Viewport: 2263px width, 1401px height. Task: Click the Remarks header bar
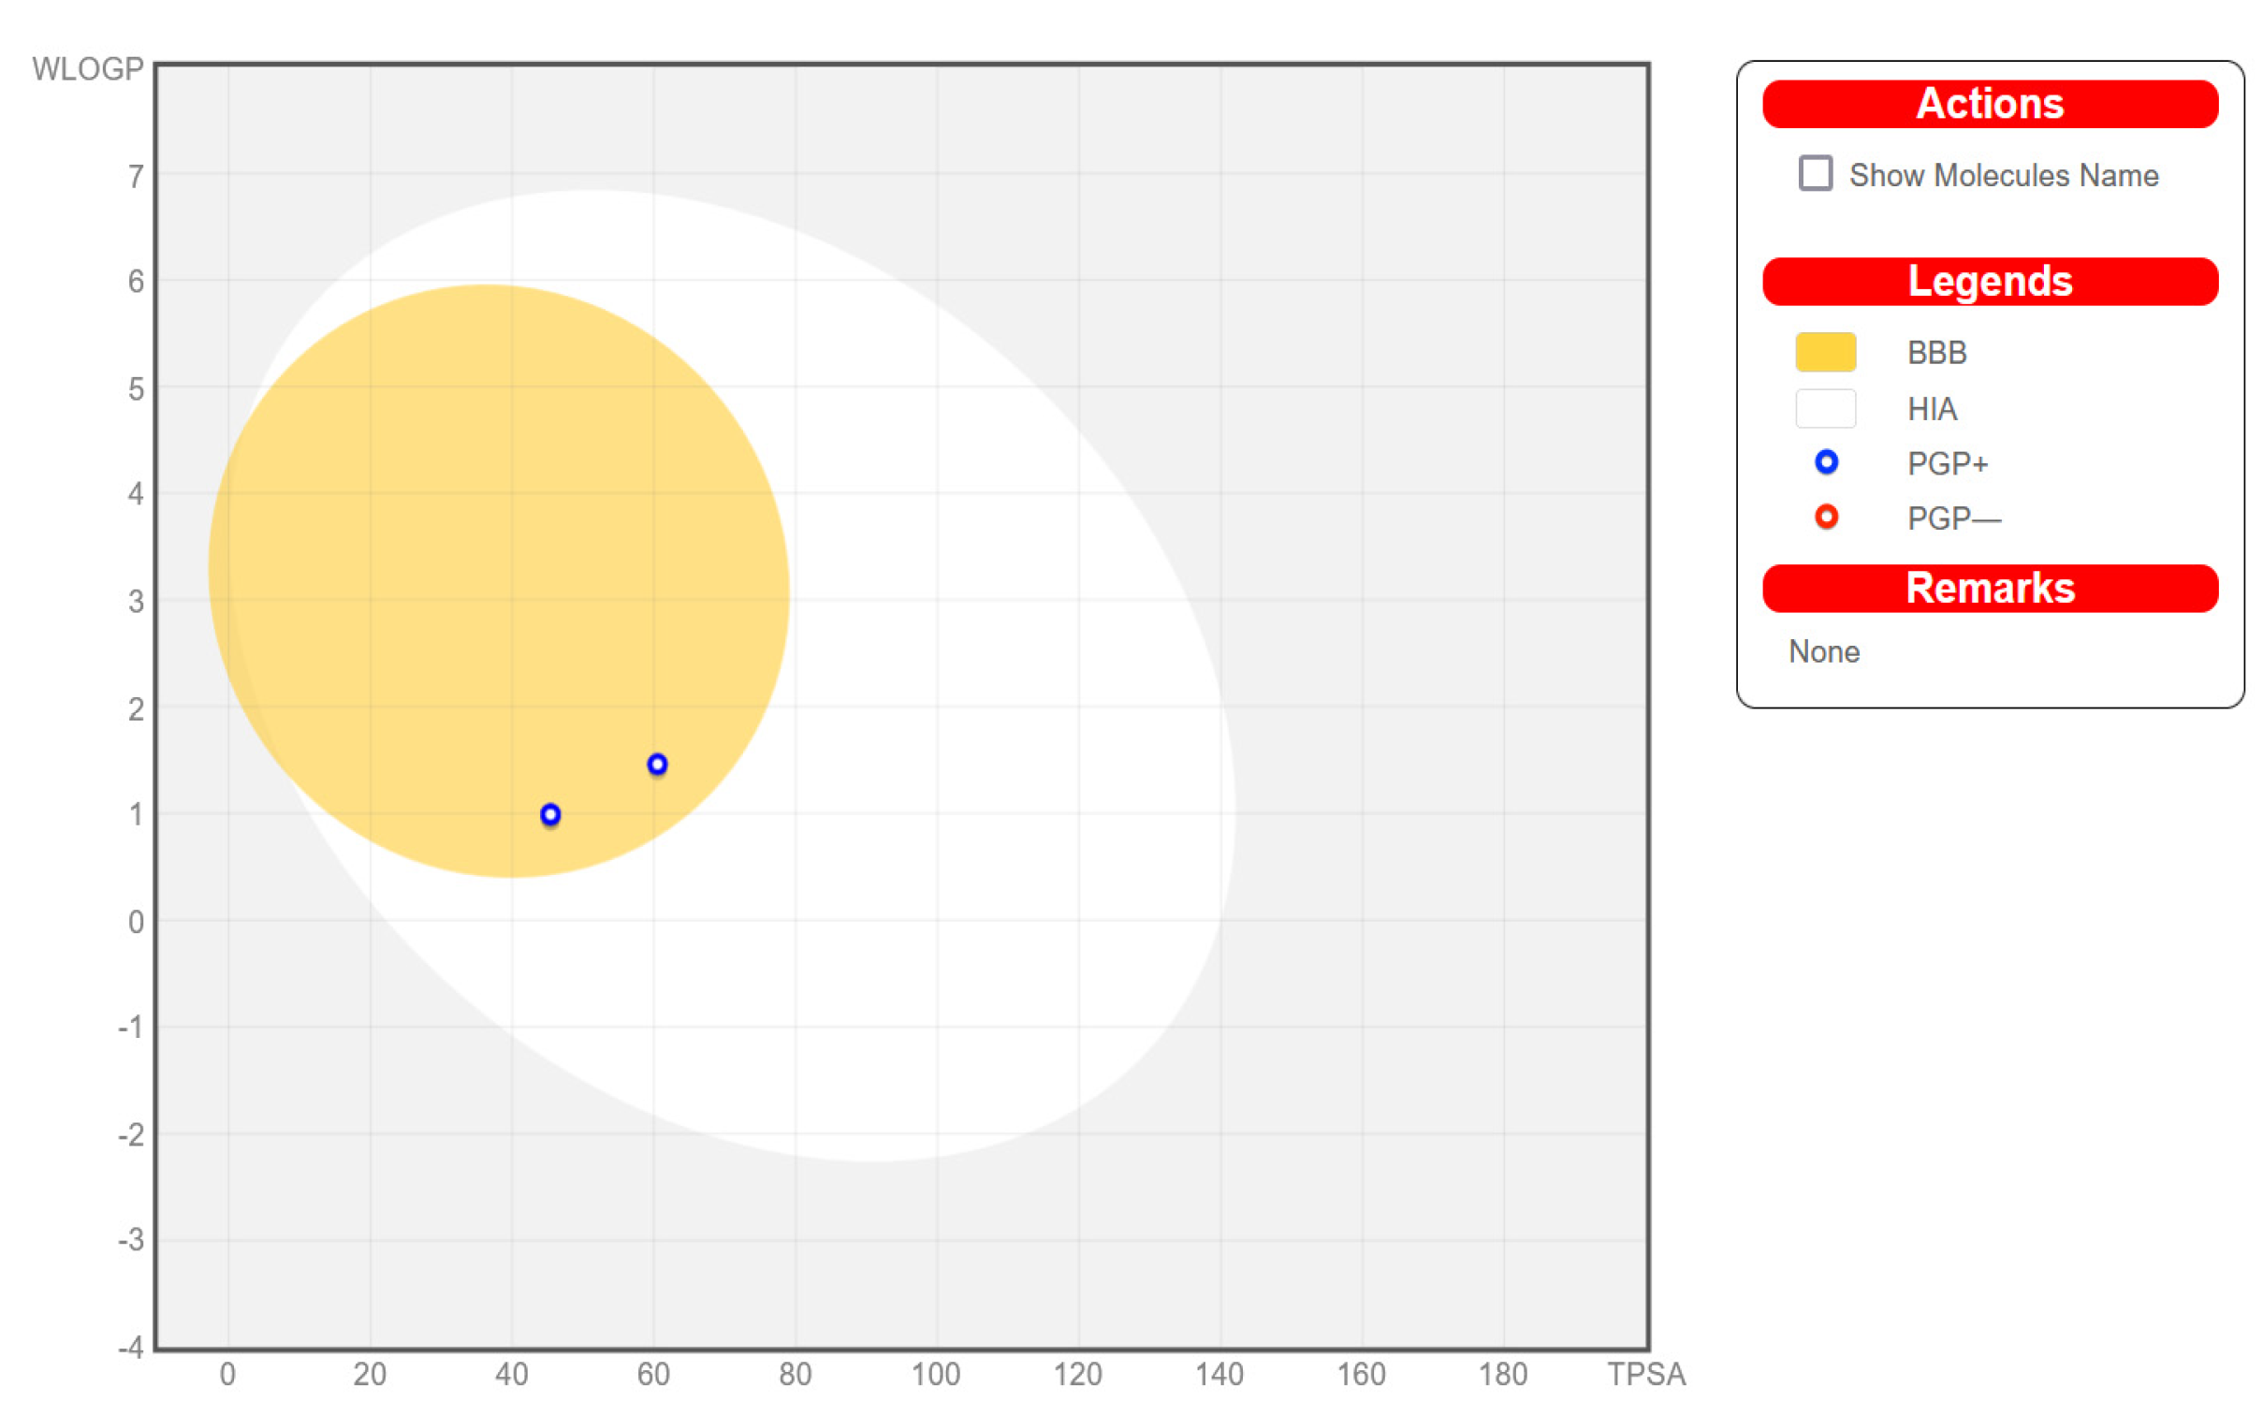pyautogui.click(x=1990, y=588)
